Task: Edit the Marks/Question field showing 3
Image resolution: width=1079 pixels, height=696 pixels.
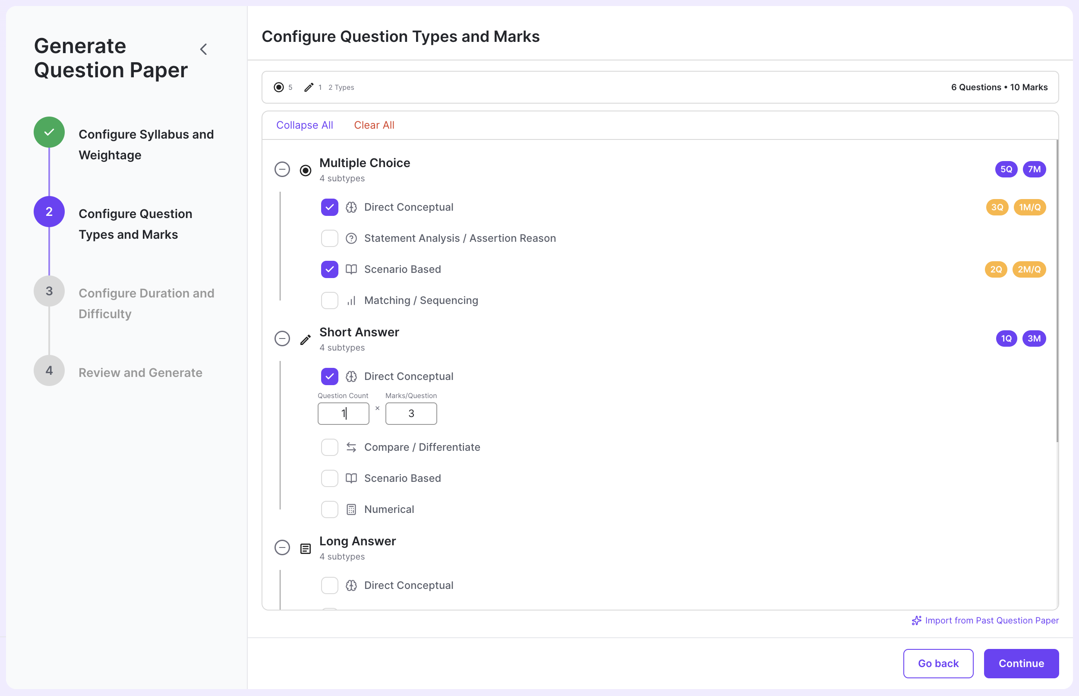Action: [410, 413]
